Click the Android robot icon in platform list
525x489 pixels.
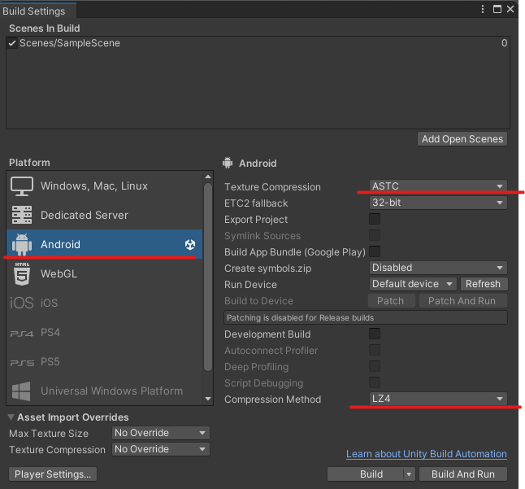point(22,244)
